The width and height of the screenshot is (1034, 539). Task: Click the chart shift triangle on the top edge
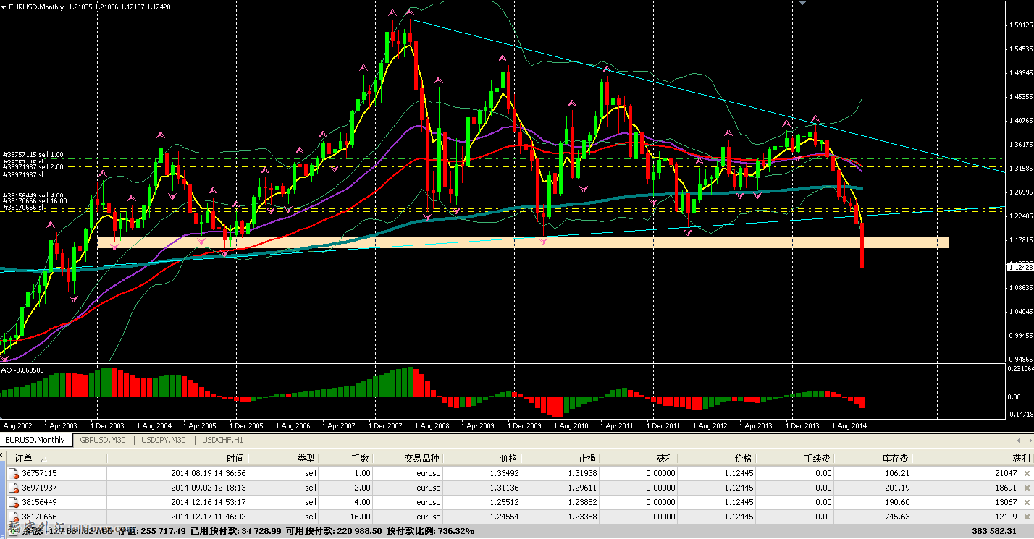802,3
